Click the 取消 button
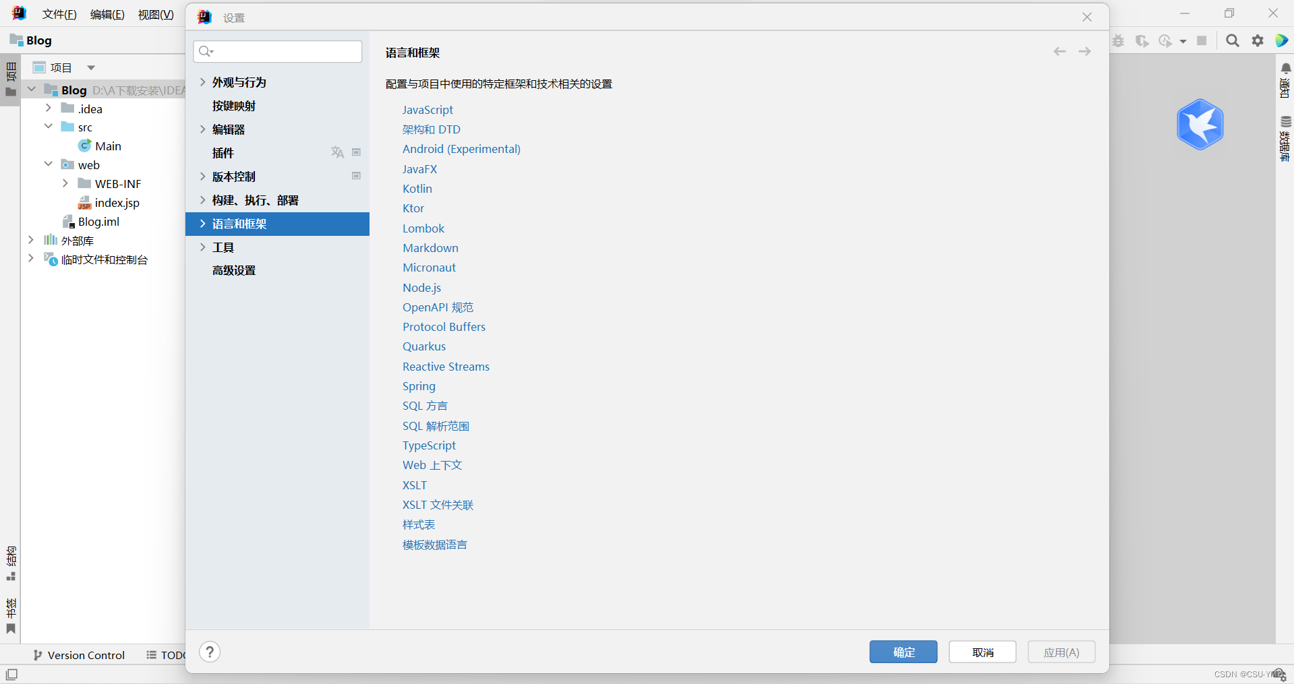Screen dimensions: 1294x684 click(982, 652)
